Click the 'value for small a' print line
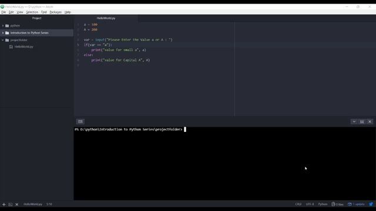 [x=119, y=50]
